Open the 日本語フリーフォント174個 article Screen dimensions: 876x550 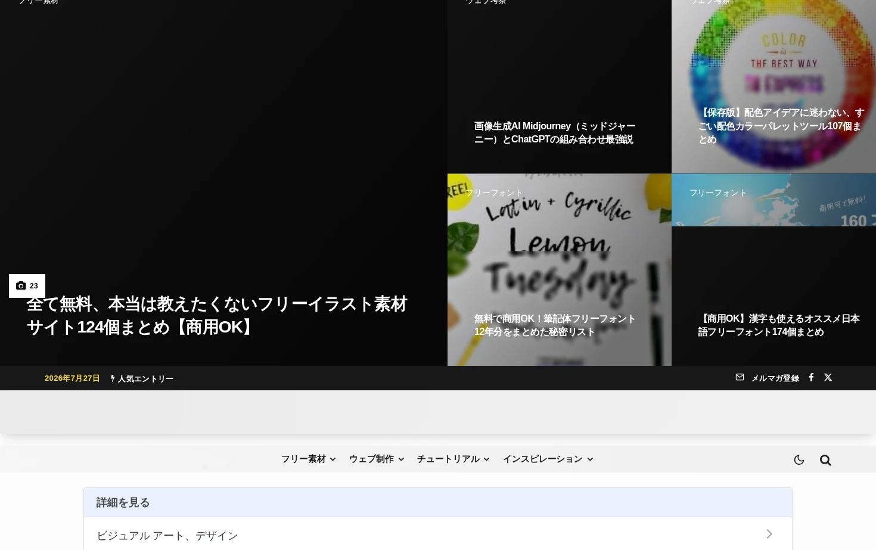click(x=779, y=325)
